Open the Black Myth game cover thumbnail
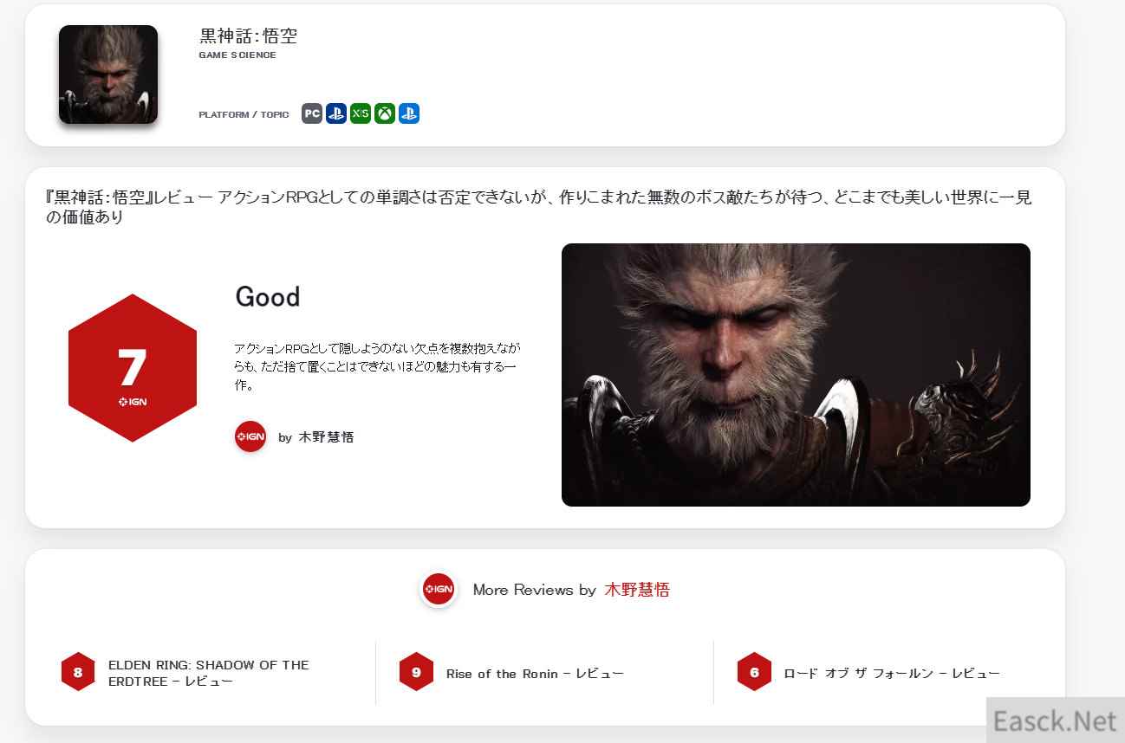The width and height of the screenshot is (1125, 743). pyautogui.click(x=108, y=74)
